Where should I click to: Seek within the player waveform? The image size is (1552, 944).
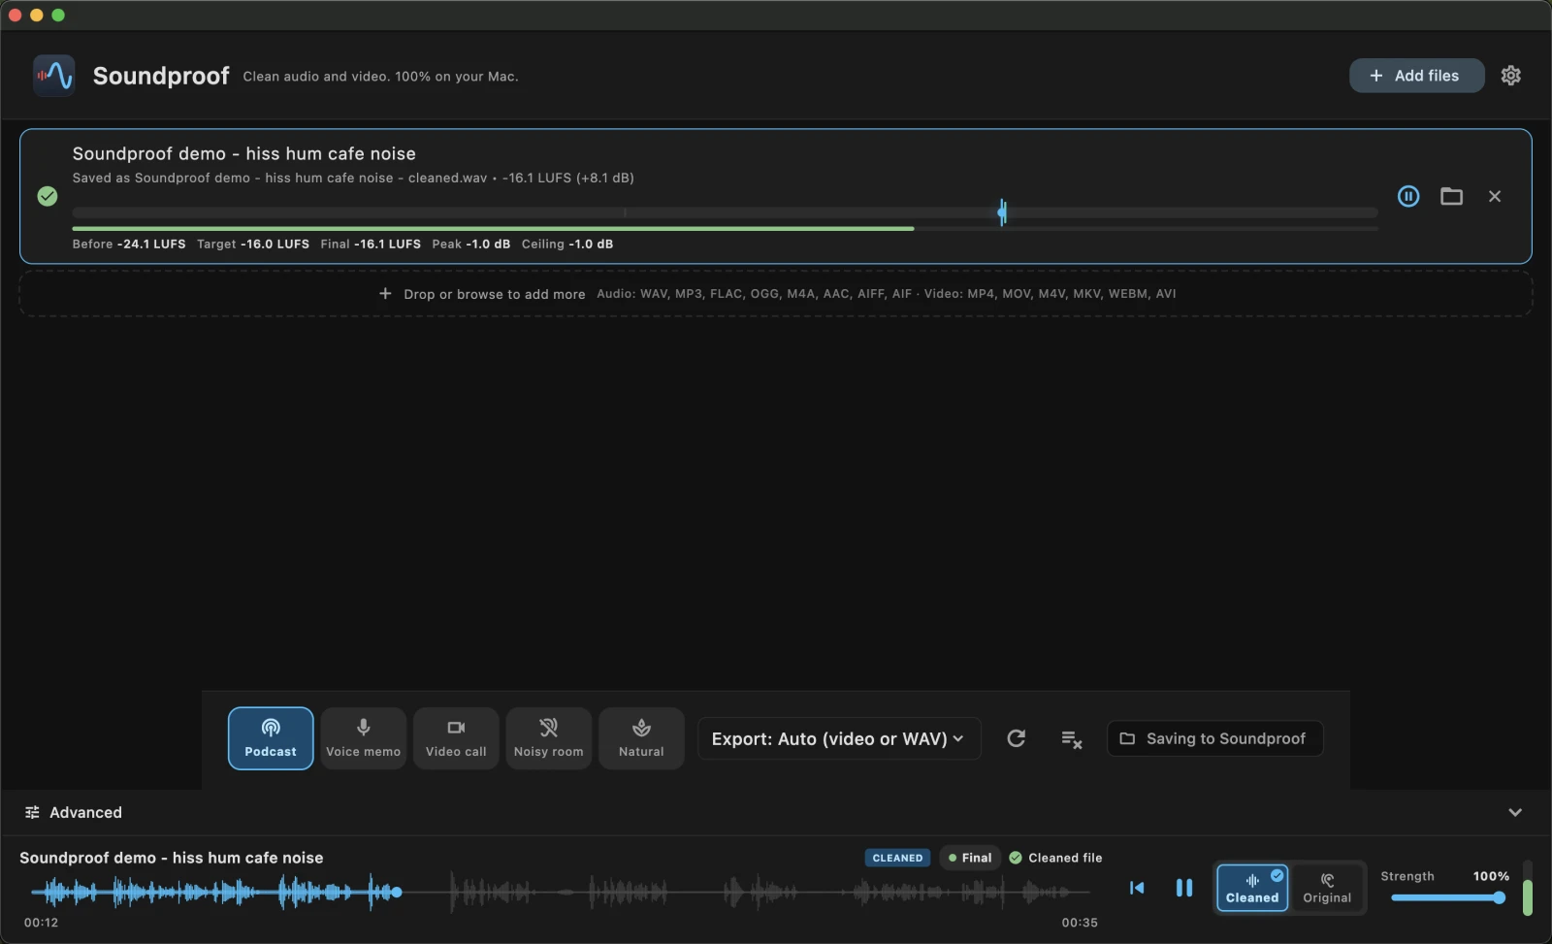561,892
